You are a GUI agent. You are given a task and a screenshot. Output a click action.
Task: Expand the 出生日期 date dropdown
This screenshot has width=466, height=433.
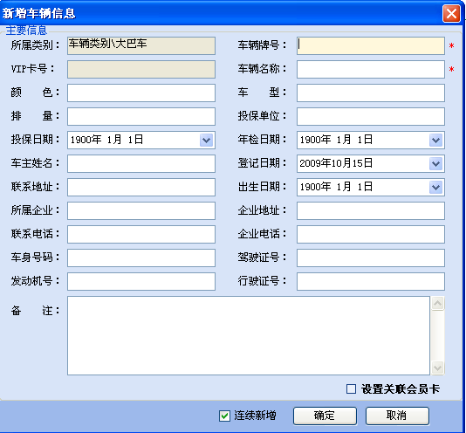coord(435,188)
